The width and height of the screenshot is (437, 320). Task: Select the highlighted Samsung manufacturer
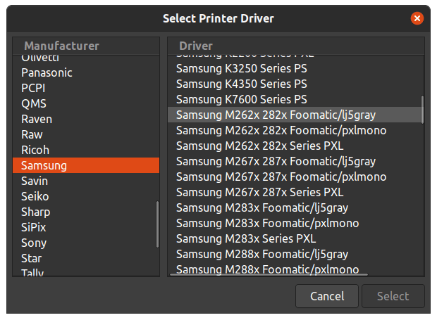point(86,165)
